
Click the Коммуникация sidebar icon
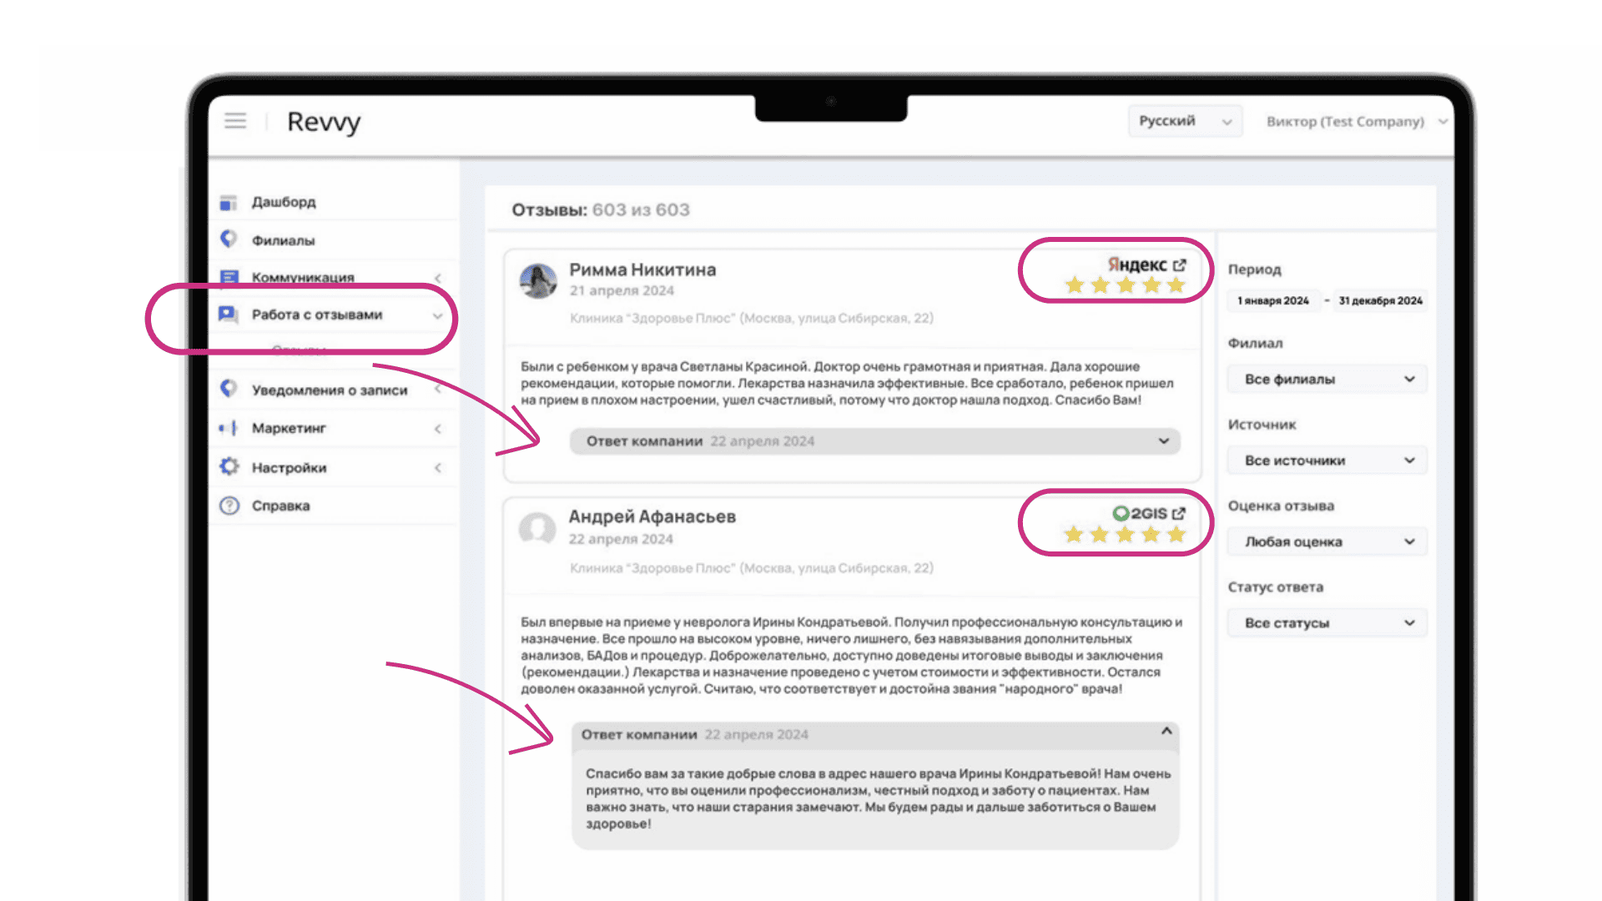click(228, 276)
